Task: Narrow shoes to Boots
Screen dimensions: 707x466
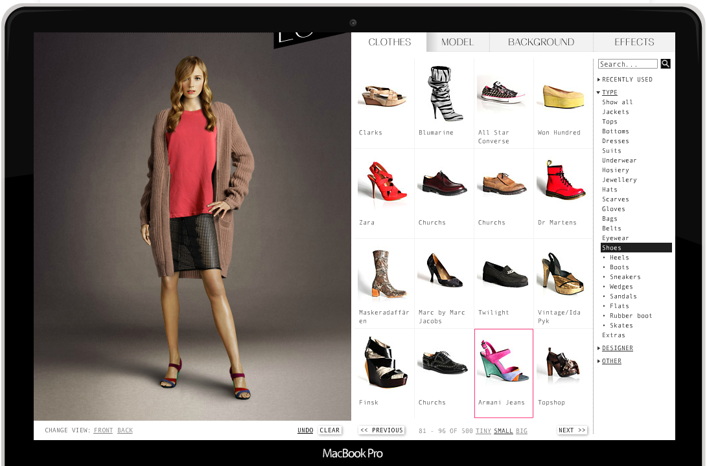Action: point(619,267)
